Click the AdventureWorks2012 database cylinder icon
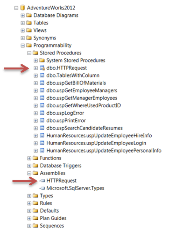 [x=22, y=8]
